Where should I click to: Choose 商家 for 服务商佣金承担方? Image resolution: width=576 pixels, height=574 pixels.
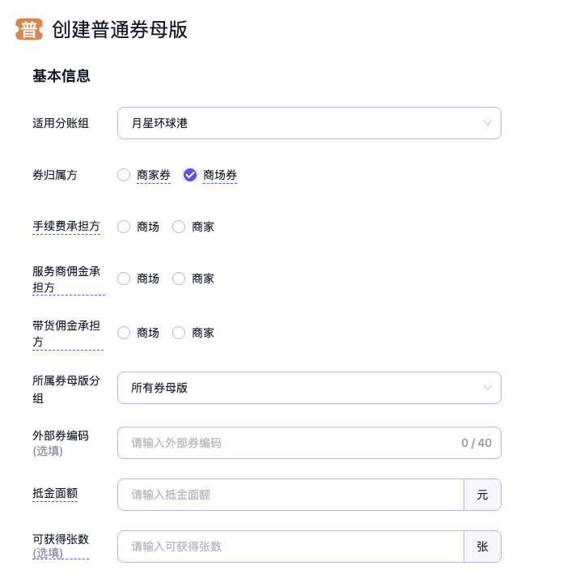pyautogui.click(x=179, y=278)
